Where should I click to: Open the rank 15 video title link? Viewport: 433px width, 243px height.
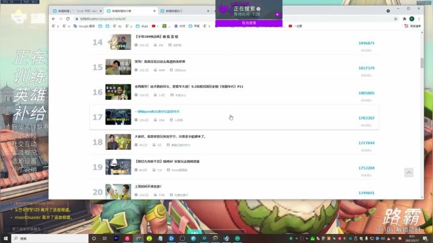[x=160, y=61]
